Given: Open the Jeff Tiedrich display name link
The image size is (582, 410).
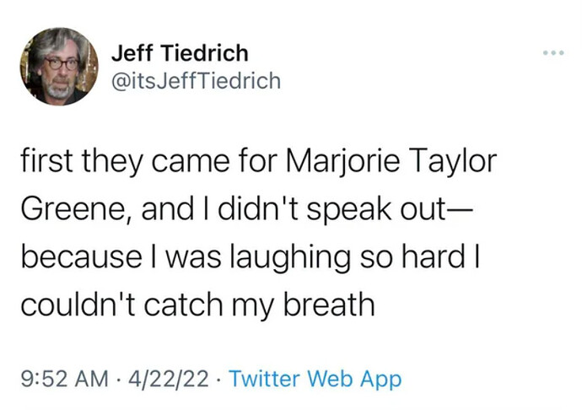Looking at the screenshot, I should pos(180,54).
